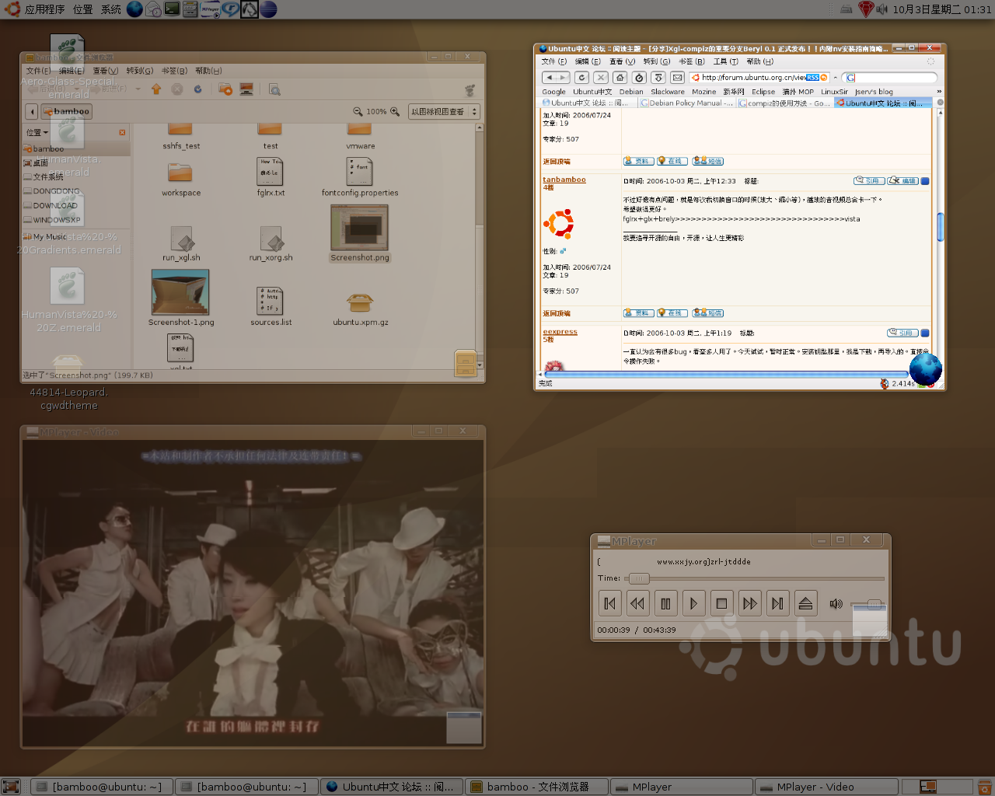Click the RSS feed icon in address bar
Viewport: 995px width, 796px height.
point(813,77)
